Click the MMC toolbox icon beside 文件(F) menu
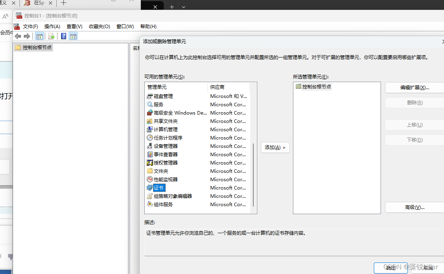This screenshot has height=274, width=444. (x=17, y=27)
